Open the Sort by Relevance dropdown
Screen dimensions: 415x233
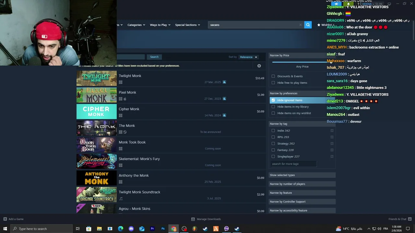click(248, 57)
